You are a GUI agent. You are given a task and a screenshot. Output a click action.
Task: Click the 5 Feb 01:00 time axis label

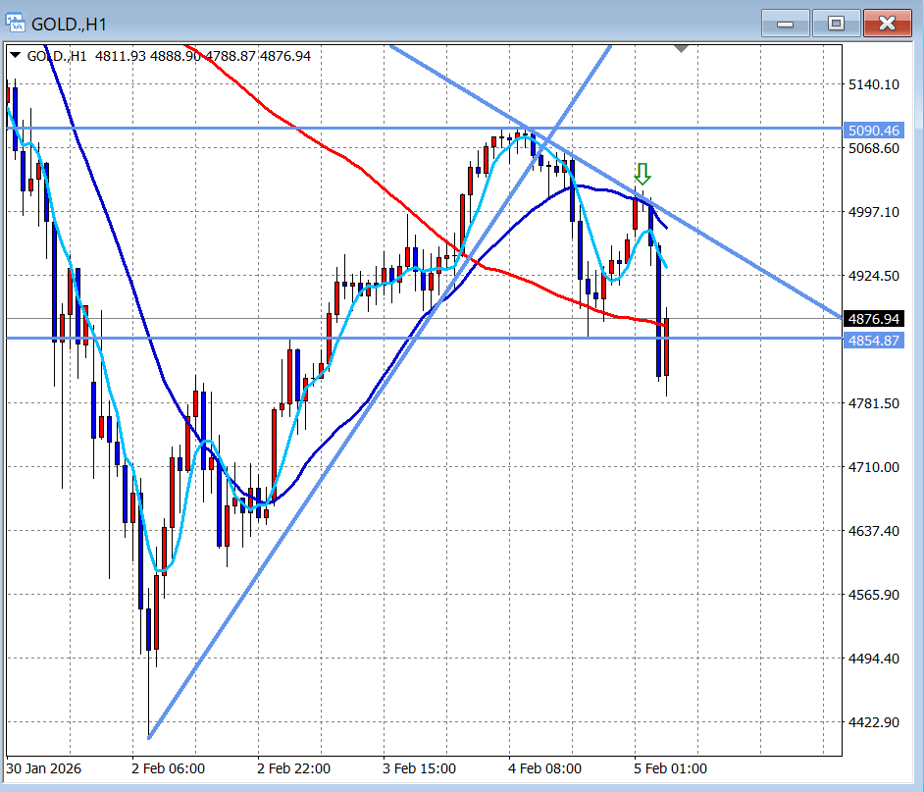[670, 767]
